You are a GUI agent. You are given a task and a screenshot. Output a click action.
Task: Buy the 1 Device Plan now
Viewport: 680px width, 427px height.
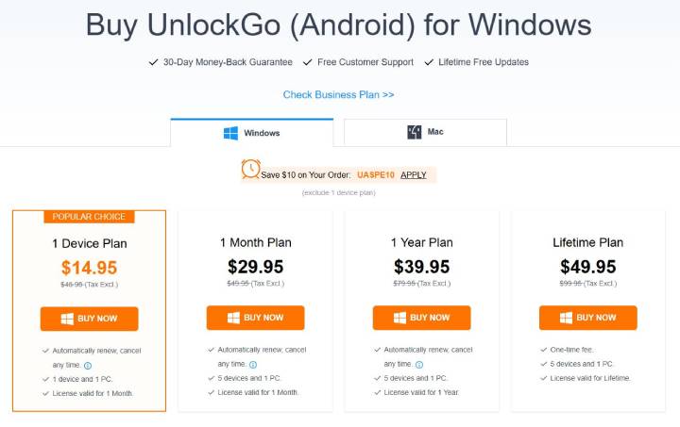click(x=89, y=319)
